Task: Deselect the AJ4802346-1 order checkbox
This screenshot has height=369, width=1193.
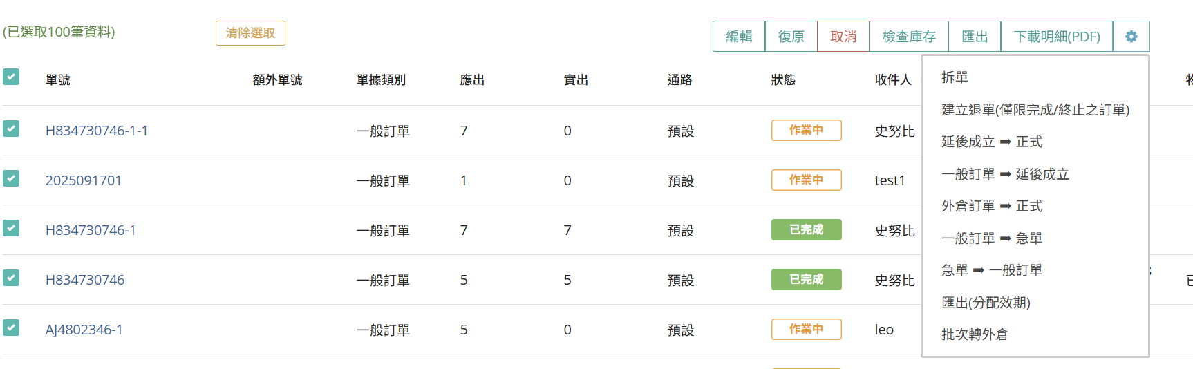Action: 11,328
